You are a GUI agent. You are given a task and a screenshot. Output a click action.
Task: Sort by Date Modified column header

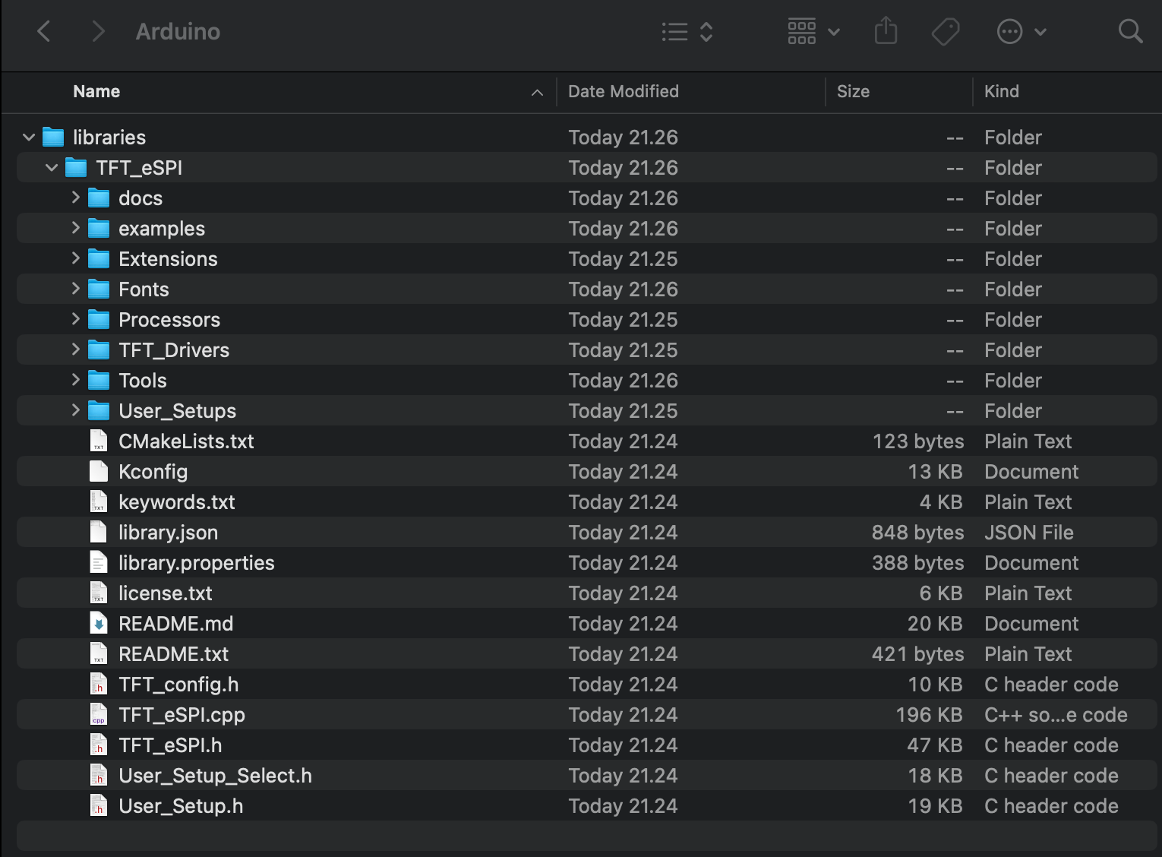[x=624, y=91]
